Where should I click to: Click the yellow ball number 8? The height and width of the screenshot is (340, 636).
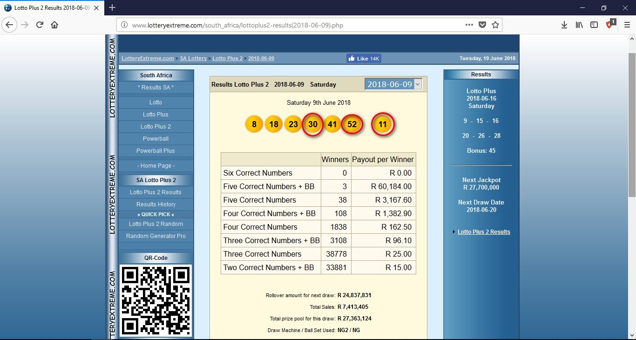pyautogui.click(x=254, y=124)
